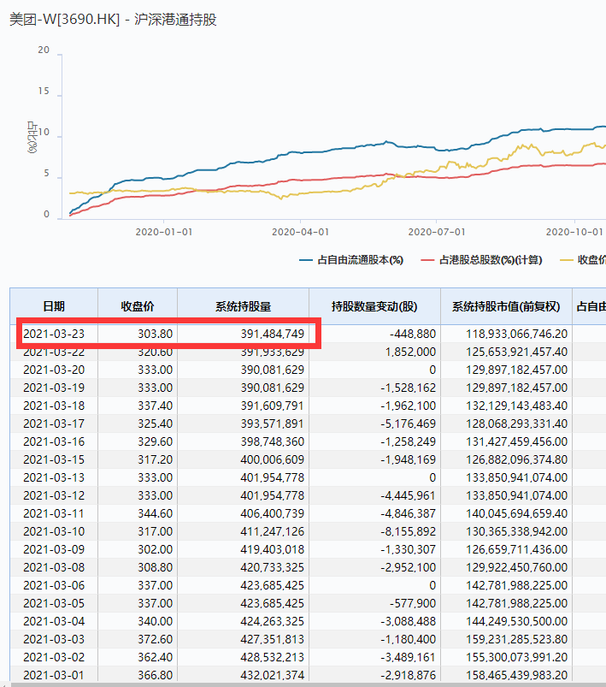Select the holding amount 400,006,609
The image size is (606, 687).
tap(273, 459)
